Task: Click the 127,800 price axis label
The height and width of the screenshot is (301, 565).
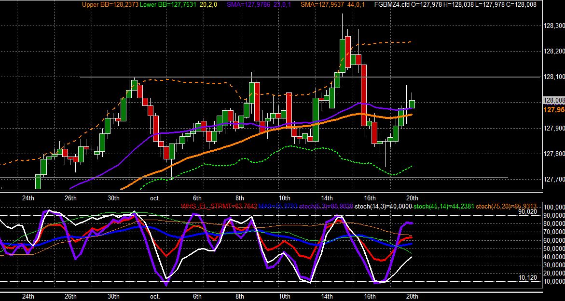Action: coord(554,154)
